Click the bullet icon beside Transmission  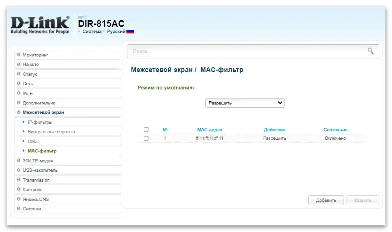pyautogui.click(x=18, y=180)
